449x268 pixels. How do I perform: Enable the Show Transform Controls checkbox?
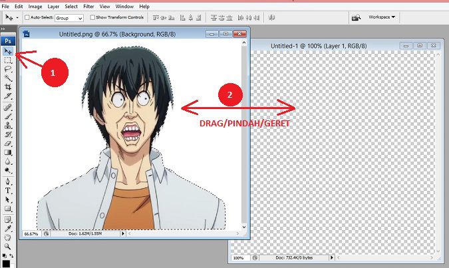coord(92,17)
